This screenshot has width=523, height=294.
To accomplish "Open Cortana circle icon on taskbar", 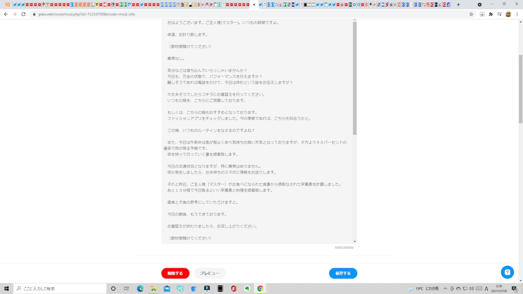I will pyautogui.click(x=113, y=288).
